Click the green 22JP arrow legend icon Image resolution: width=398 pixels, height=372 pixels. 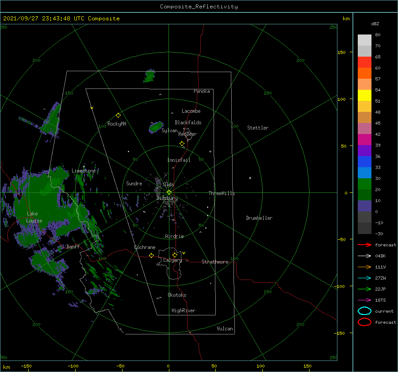(364, 289)
